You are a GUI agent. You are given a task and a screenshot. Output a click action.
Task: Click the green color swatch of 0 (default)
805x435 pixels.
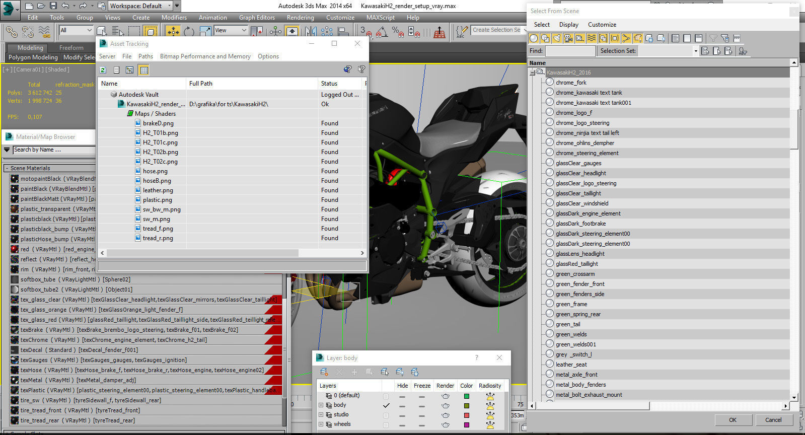tap(467, 396)
